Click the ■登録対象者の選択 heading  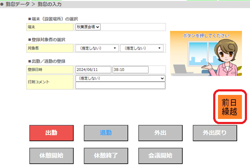tap(47, 39)
